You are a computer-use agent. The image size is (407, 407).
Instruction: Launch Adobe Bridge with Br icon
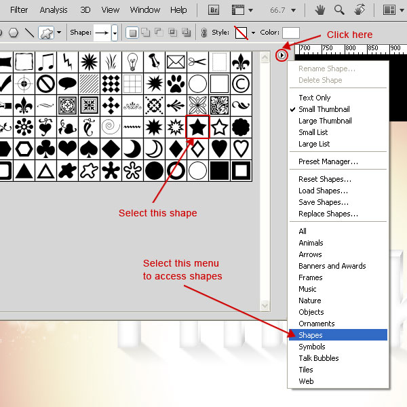[x=214, y=10]
